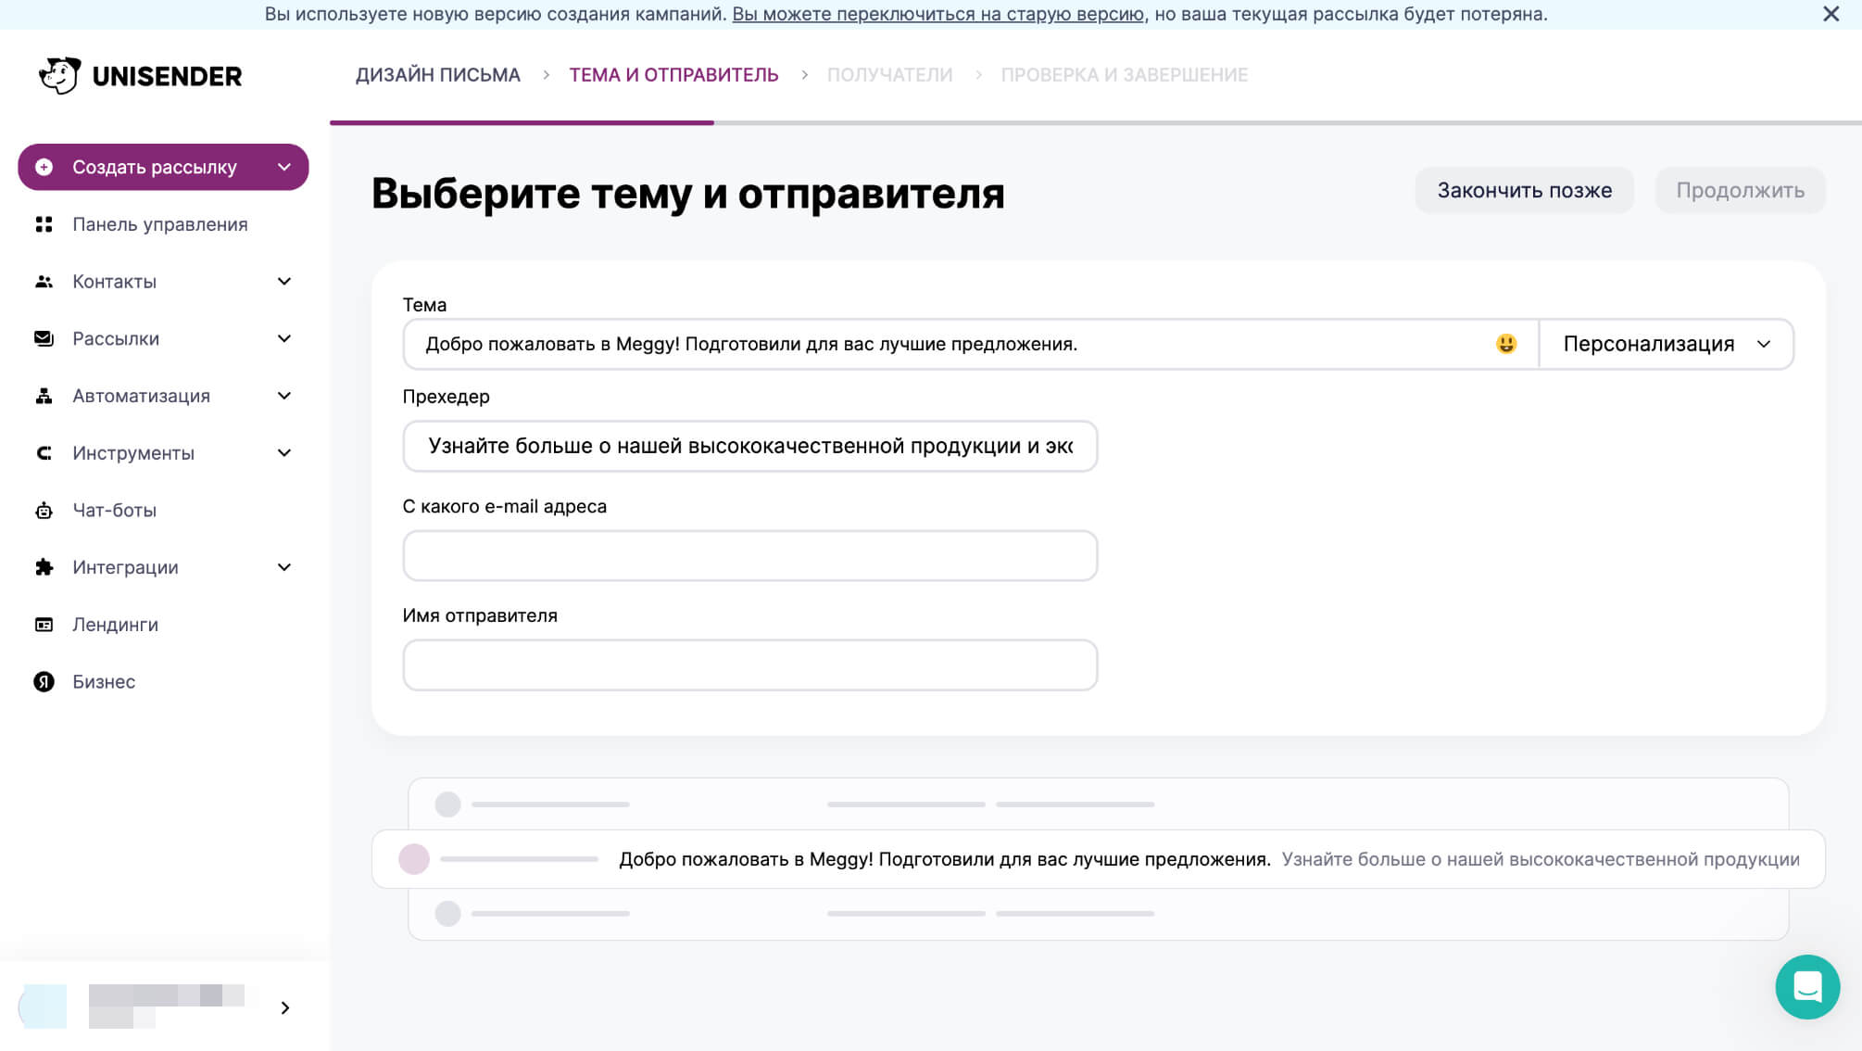Go to the ПОЛУЧАТЕЛИ step
Viewport: 1862px width, 1051px height.
pyautogui.click(x=890, y=74)
